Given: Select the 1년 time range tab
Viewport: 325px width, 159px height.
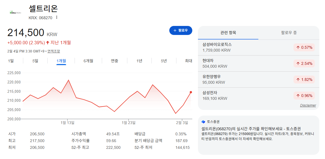Looking at the screenshot, I should [139, 61].
